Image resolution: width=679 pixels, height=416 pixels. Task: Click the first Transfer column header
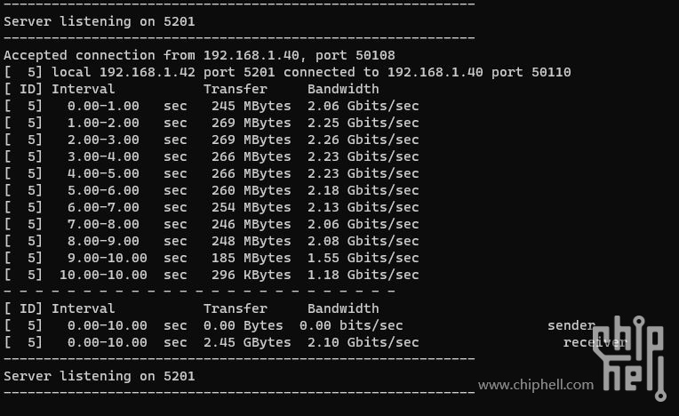236,89
